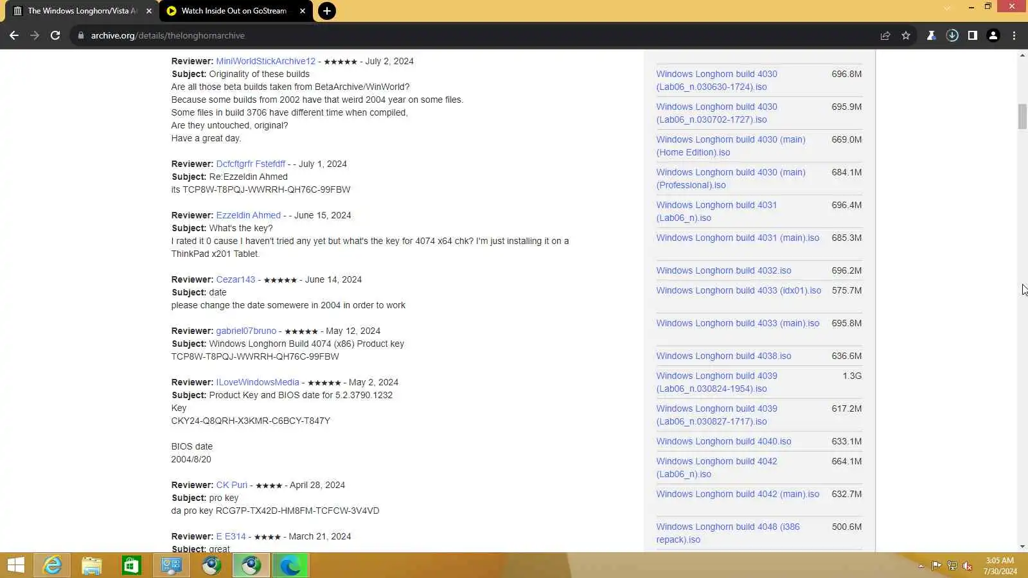Open the browser three-dot menu
1028x578 pixels.
tap(1015, 35)
